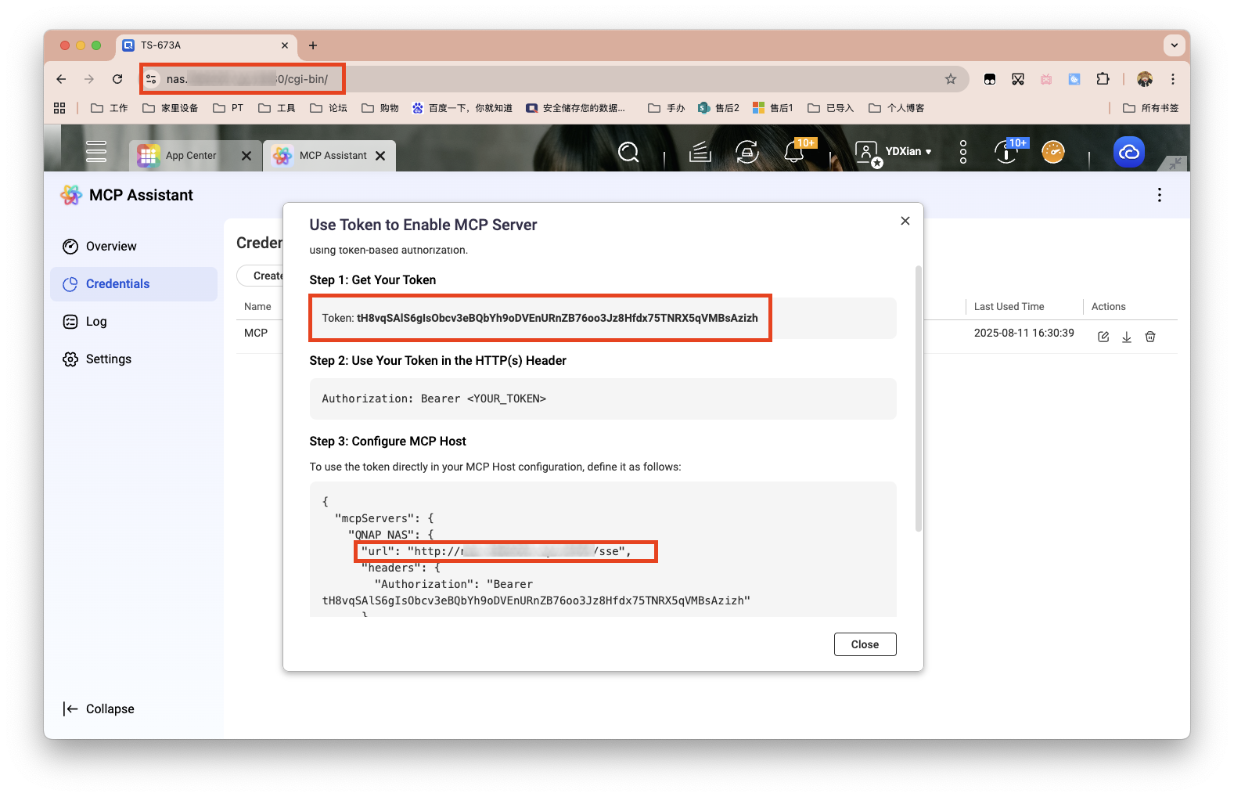This screenshot has height=797, width=1234.
Task: Click the dialog's vertical scrollbar
Action: [x=919, y=399]
